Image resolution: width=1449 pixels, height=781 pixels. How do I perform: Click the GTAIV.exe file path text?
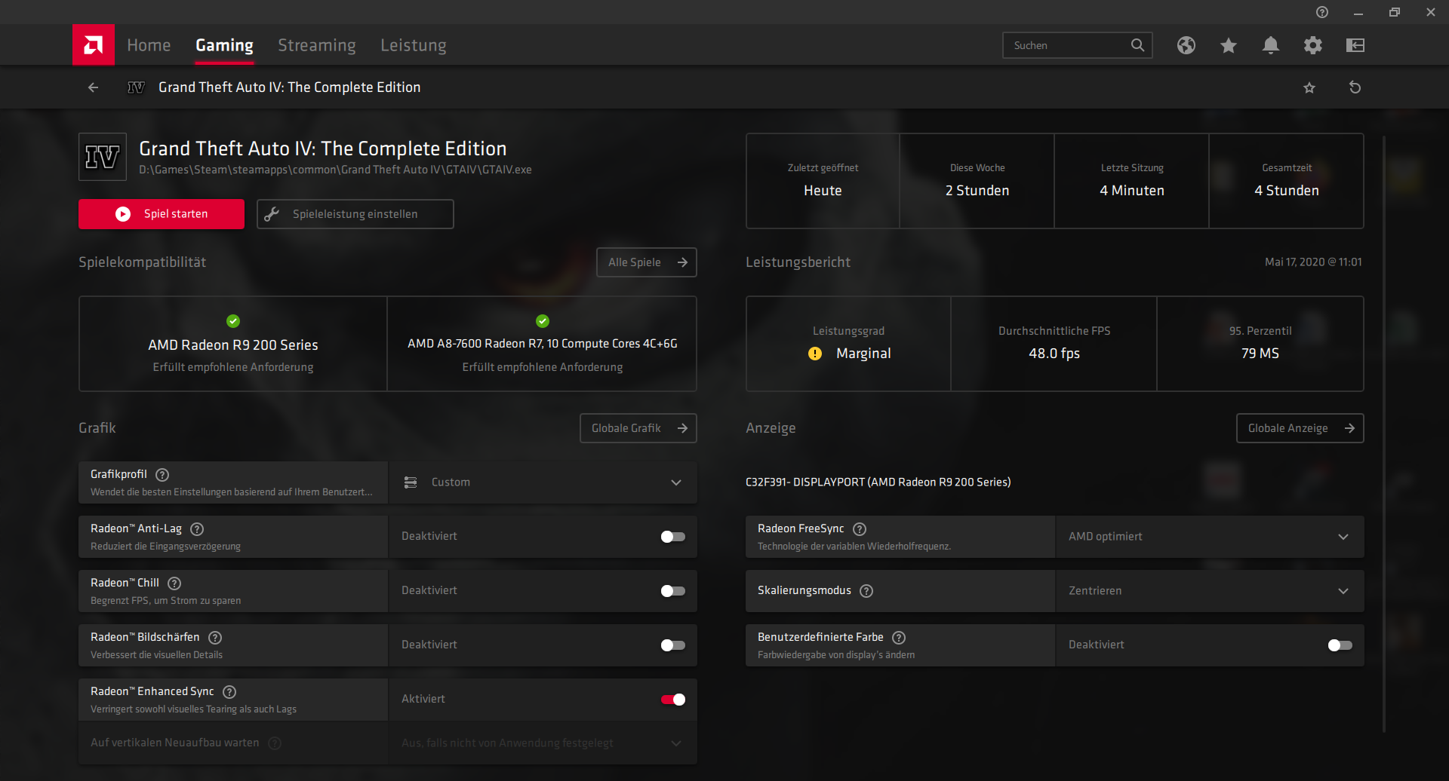tap(335, 170)
